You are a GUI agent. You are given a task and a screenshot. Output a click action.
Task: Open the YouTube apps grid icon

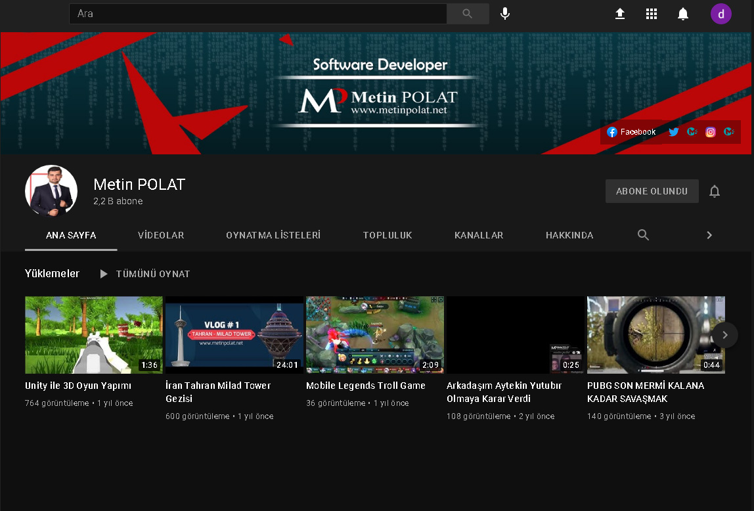[651, 14]
